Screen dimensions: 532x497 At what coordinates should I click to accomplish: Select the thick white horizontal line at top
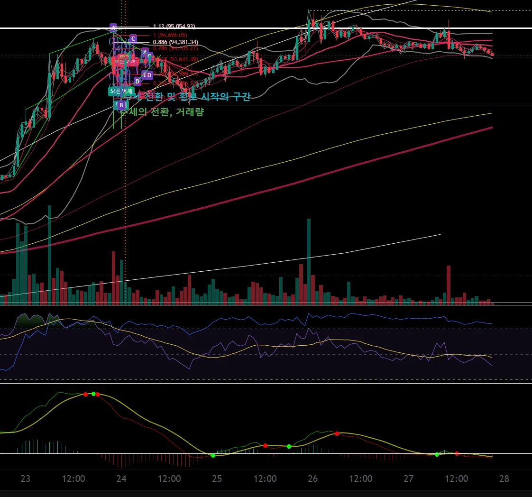(x=266, y=28)
